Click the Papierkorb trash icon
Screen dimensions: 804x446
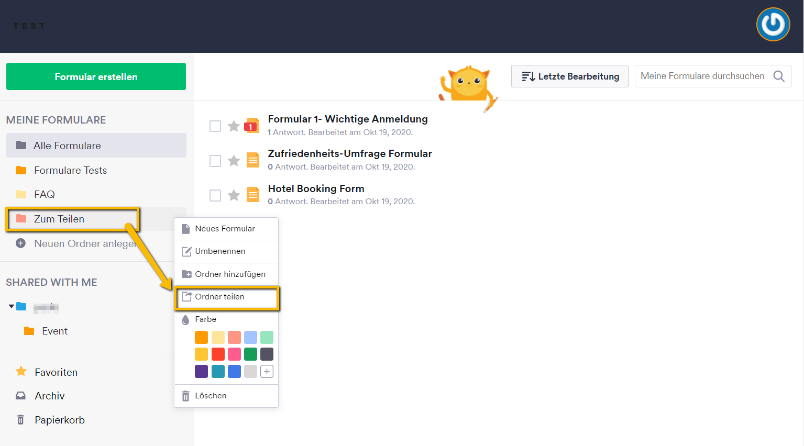coord(20,420)
